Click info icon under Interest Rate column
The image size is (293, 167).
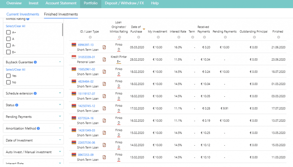178,37
